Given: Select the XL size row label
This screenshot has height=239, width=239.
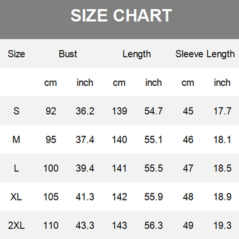Looking at the screenshot, I should 16,197.
